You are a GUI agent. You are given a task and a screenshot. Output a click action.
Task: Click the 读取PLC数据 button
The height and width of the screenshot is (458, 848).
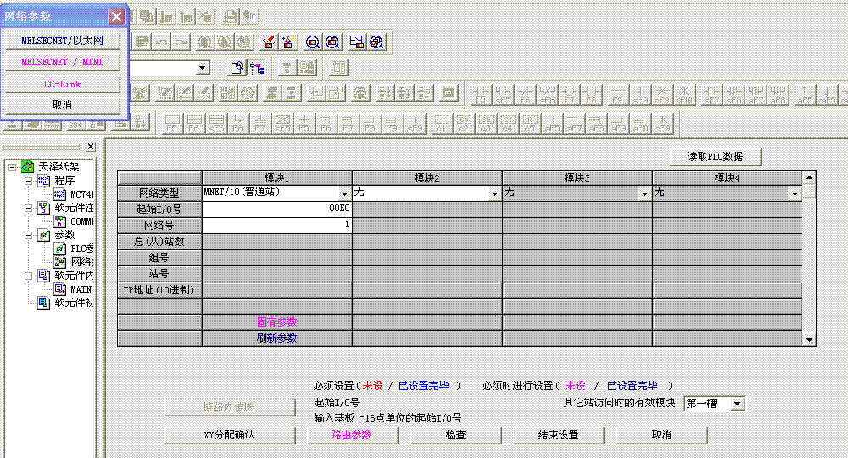coord(715,157)
